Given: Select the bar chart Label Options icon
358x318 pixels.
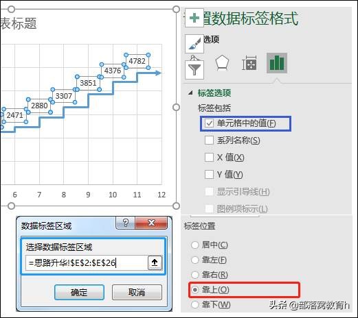Looking at the screenshot, I should 277,63.
